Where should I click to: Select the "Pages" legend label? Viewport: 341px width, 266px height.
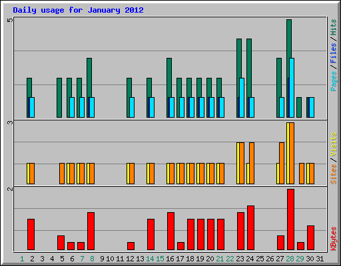pyautogui.click(x=333, y=81)
